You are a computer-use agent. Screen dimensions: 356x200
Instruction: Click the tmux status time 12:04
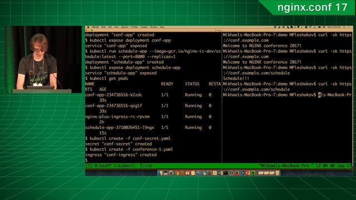pos(322,166)
